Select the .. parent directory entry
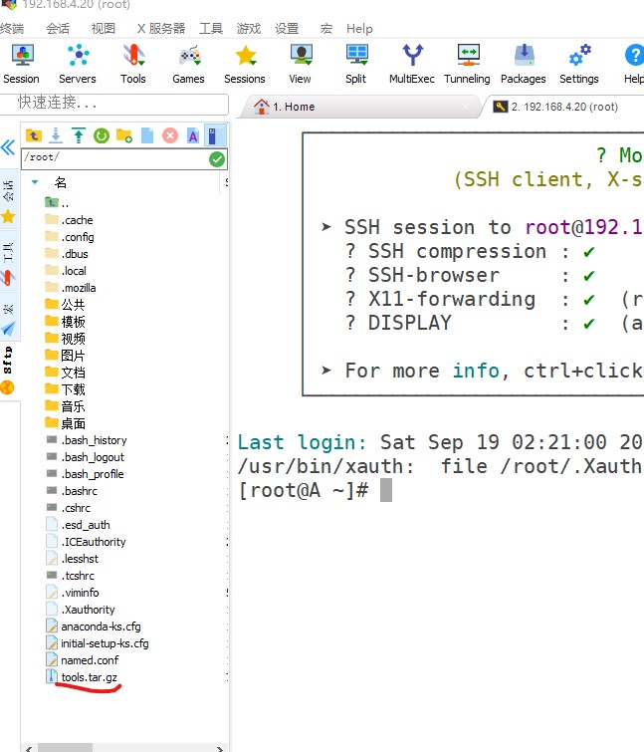Viewport: 644px width, 752px height. click(57, 203)
